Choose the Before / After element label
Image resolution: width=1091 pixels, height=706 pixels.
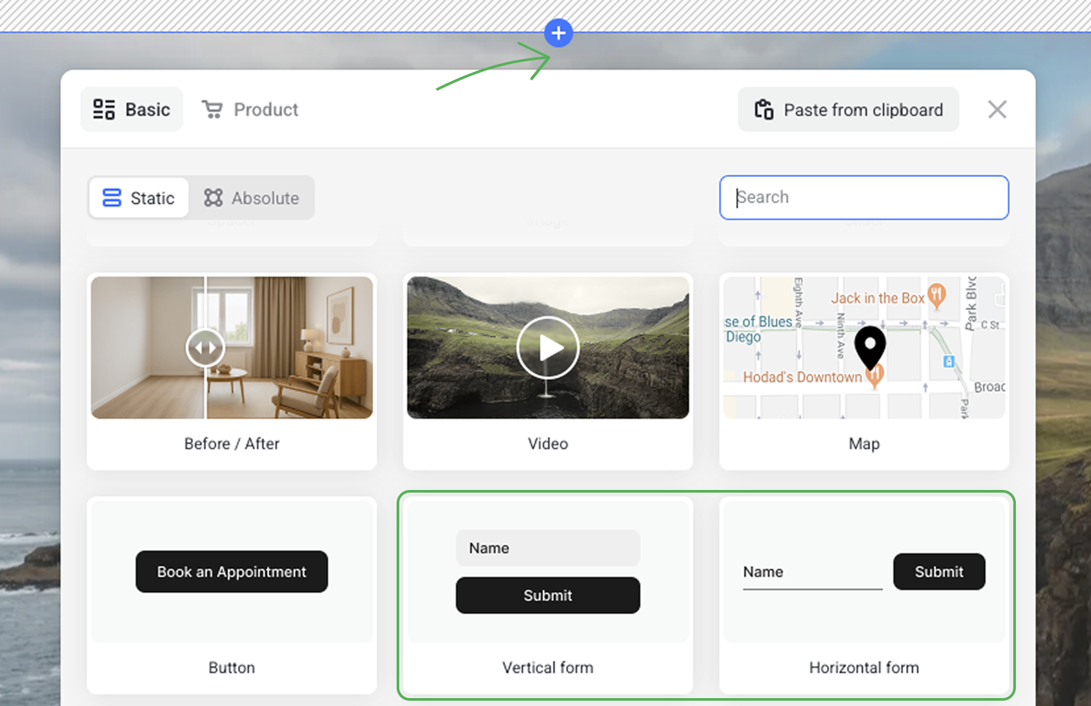[x=232, y=444]
